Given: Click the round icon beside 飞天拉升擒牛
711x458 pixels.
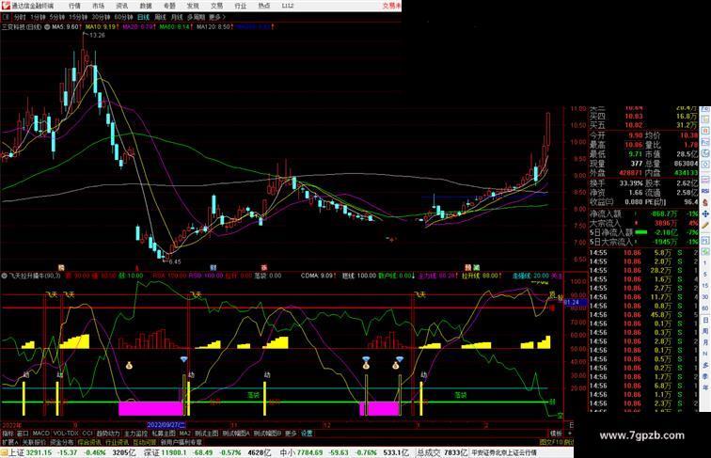Looking at the screenshot, I should point(4,276).
